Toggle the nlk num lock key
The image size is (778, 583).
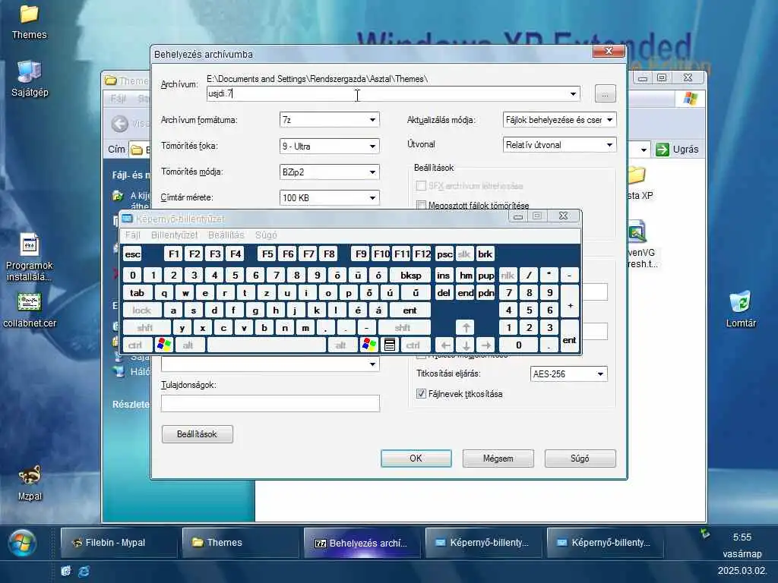[508, 275]
